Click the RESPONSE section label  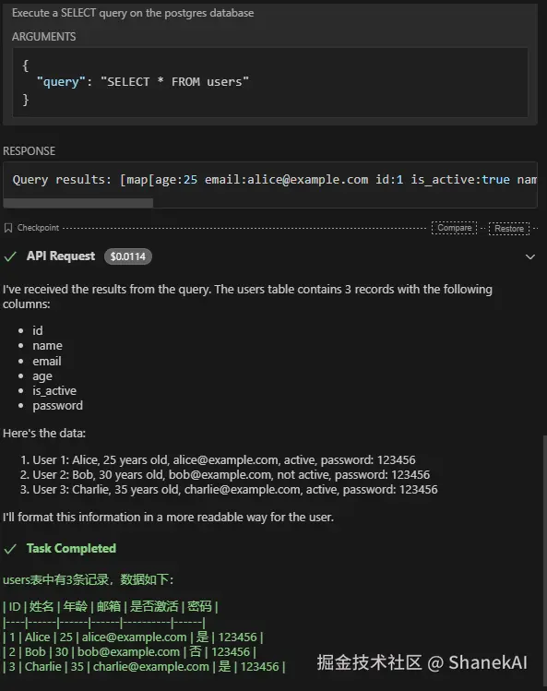(30, 151)
